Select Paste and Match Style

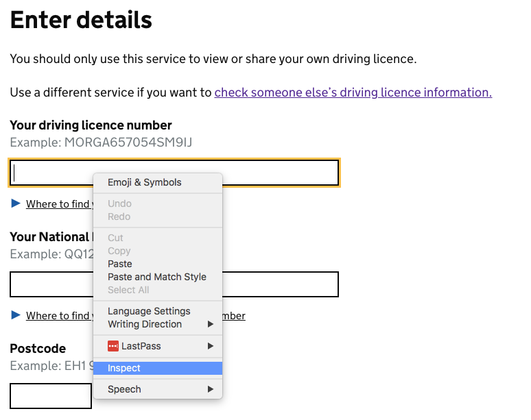point(158,277)
